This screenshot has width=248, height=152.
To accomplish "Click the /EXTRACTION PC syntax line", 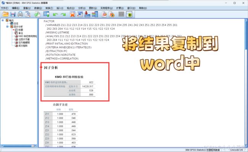I will 56,51.
